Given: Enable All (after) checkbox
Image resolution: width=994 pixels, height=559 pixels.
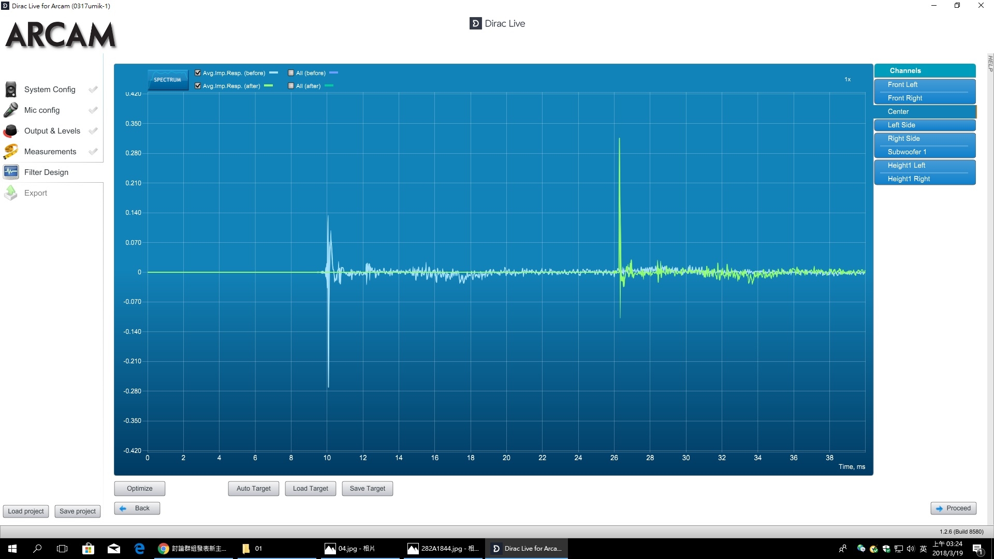Looking at the screenshot, I should point(291,86).
